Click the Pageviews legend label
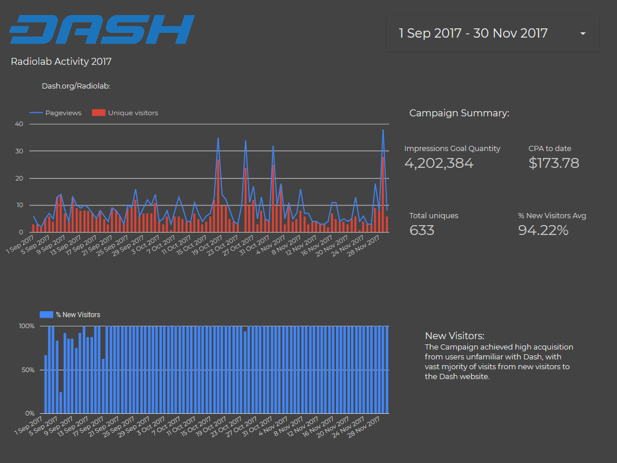This screenshot has height=463, width=617. [64, 113]
